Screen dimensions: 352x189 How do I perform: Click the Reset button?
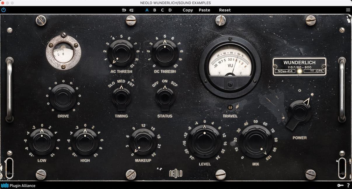click(x=225, y=10)
